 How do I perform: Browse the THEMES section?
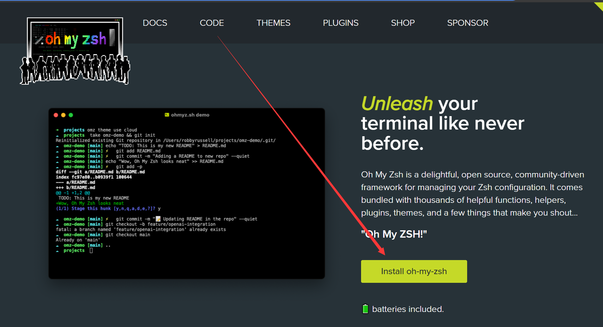(x=273, y=23)
